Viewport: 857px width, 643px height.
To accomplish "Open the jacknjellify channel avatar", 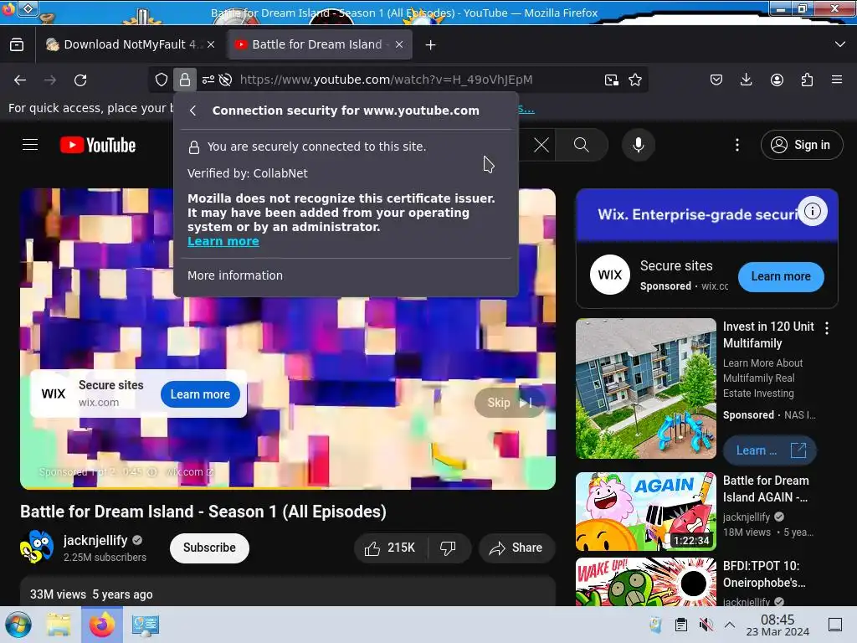I will 37,548.
